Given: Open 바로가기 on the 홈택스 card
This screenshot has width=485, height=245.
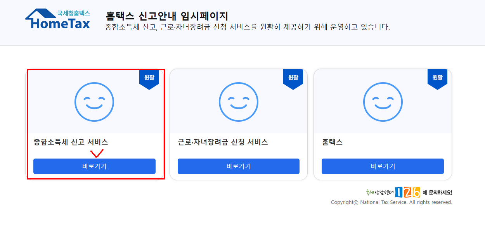Looking at the screenshot, I should [x=383, y=166].
